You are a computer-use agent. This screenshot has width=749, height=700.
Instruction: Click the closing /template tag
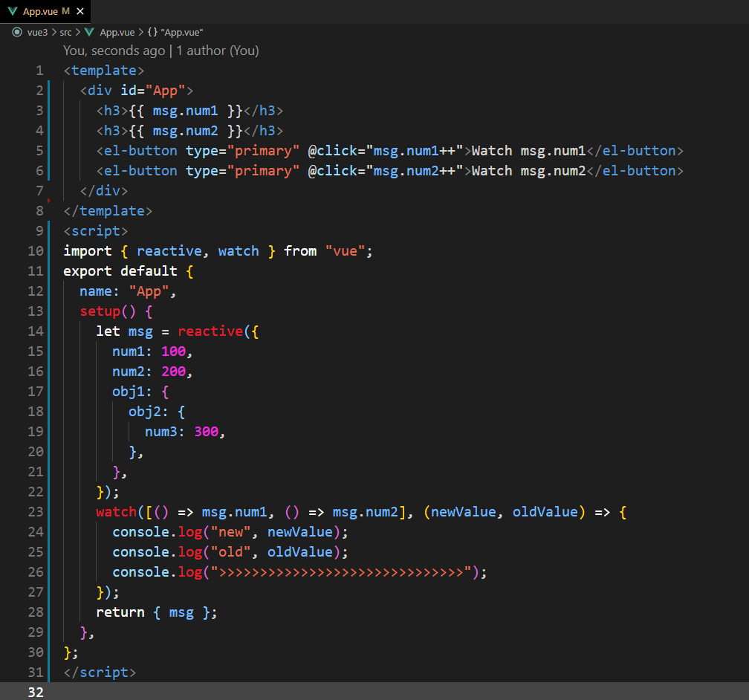(108, 211)
